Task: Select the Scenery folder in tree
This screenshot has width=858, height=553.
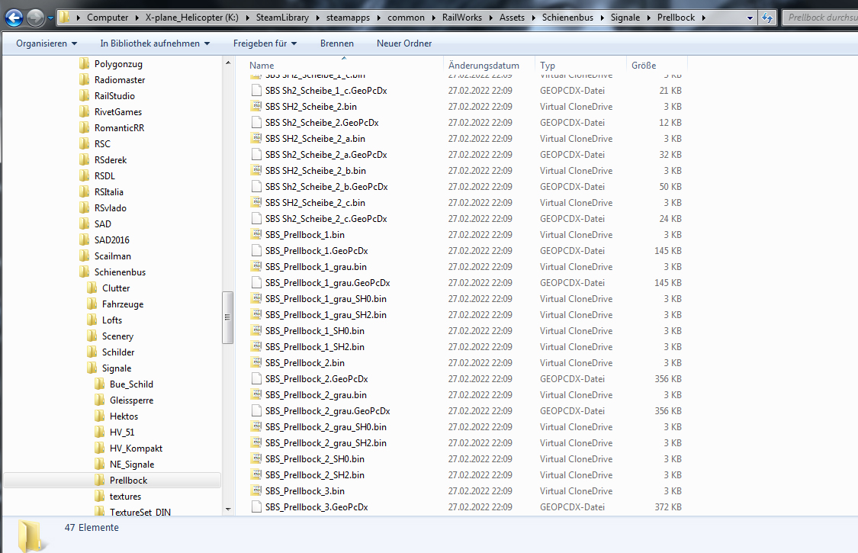Action: (117, 336)
